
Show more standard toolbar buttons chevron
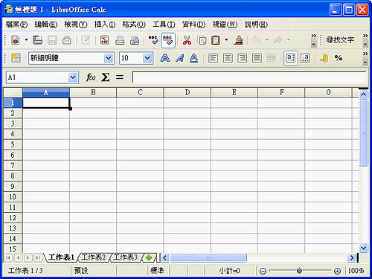314,36
